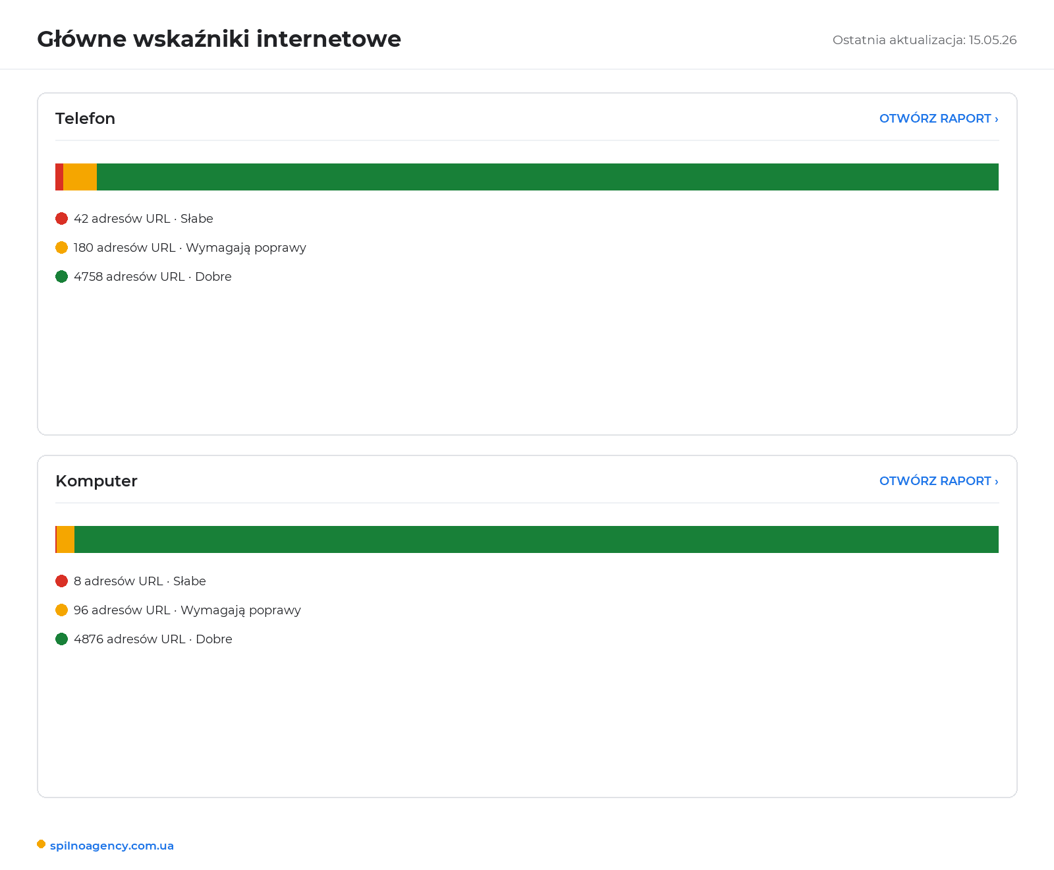This screenshot has height=870, width=1054.
Task: Click orange dot next to spilnoagency.com.ua
Action: 42,844
